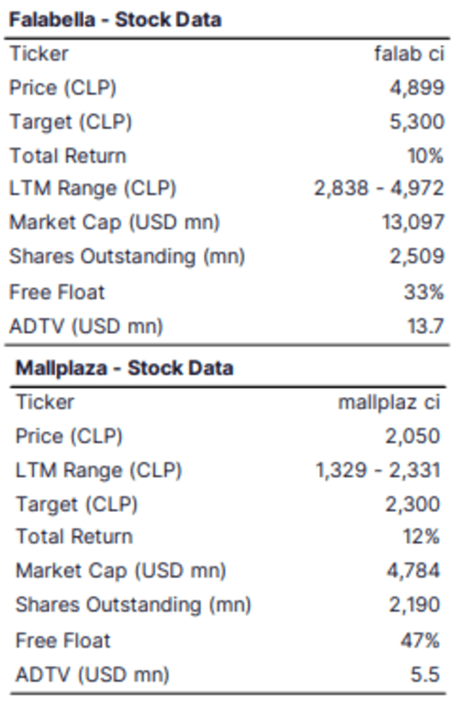
Task: Click Mallplaza price value 2,050
Action: point(412,436)
